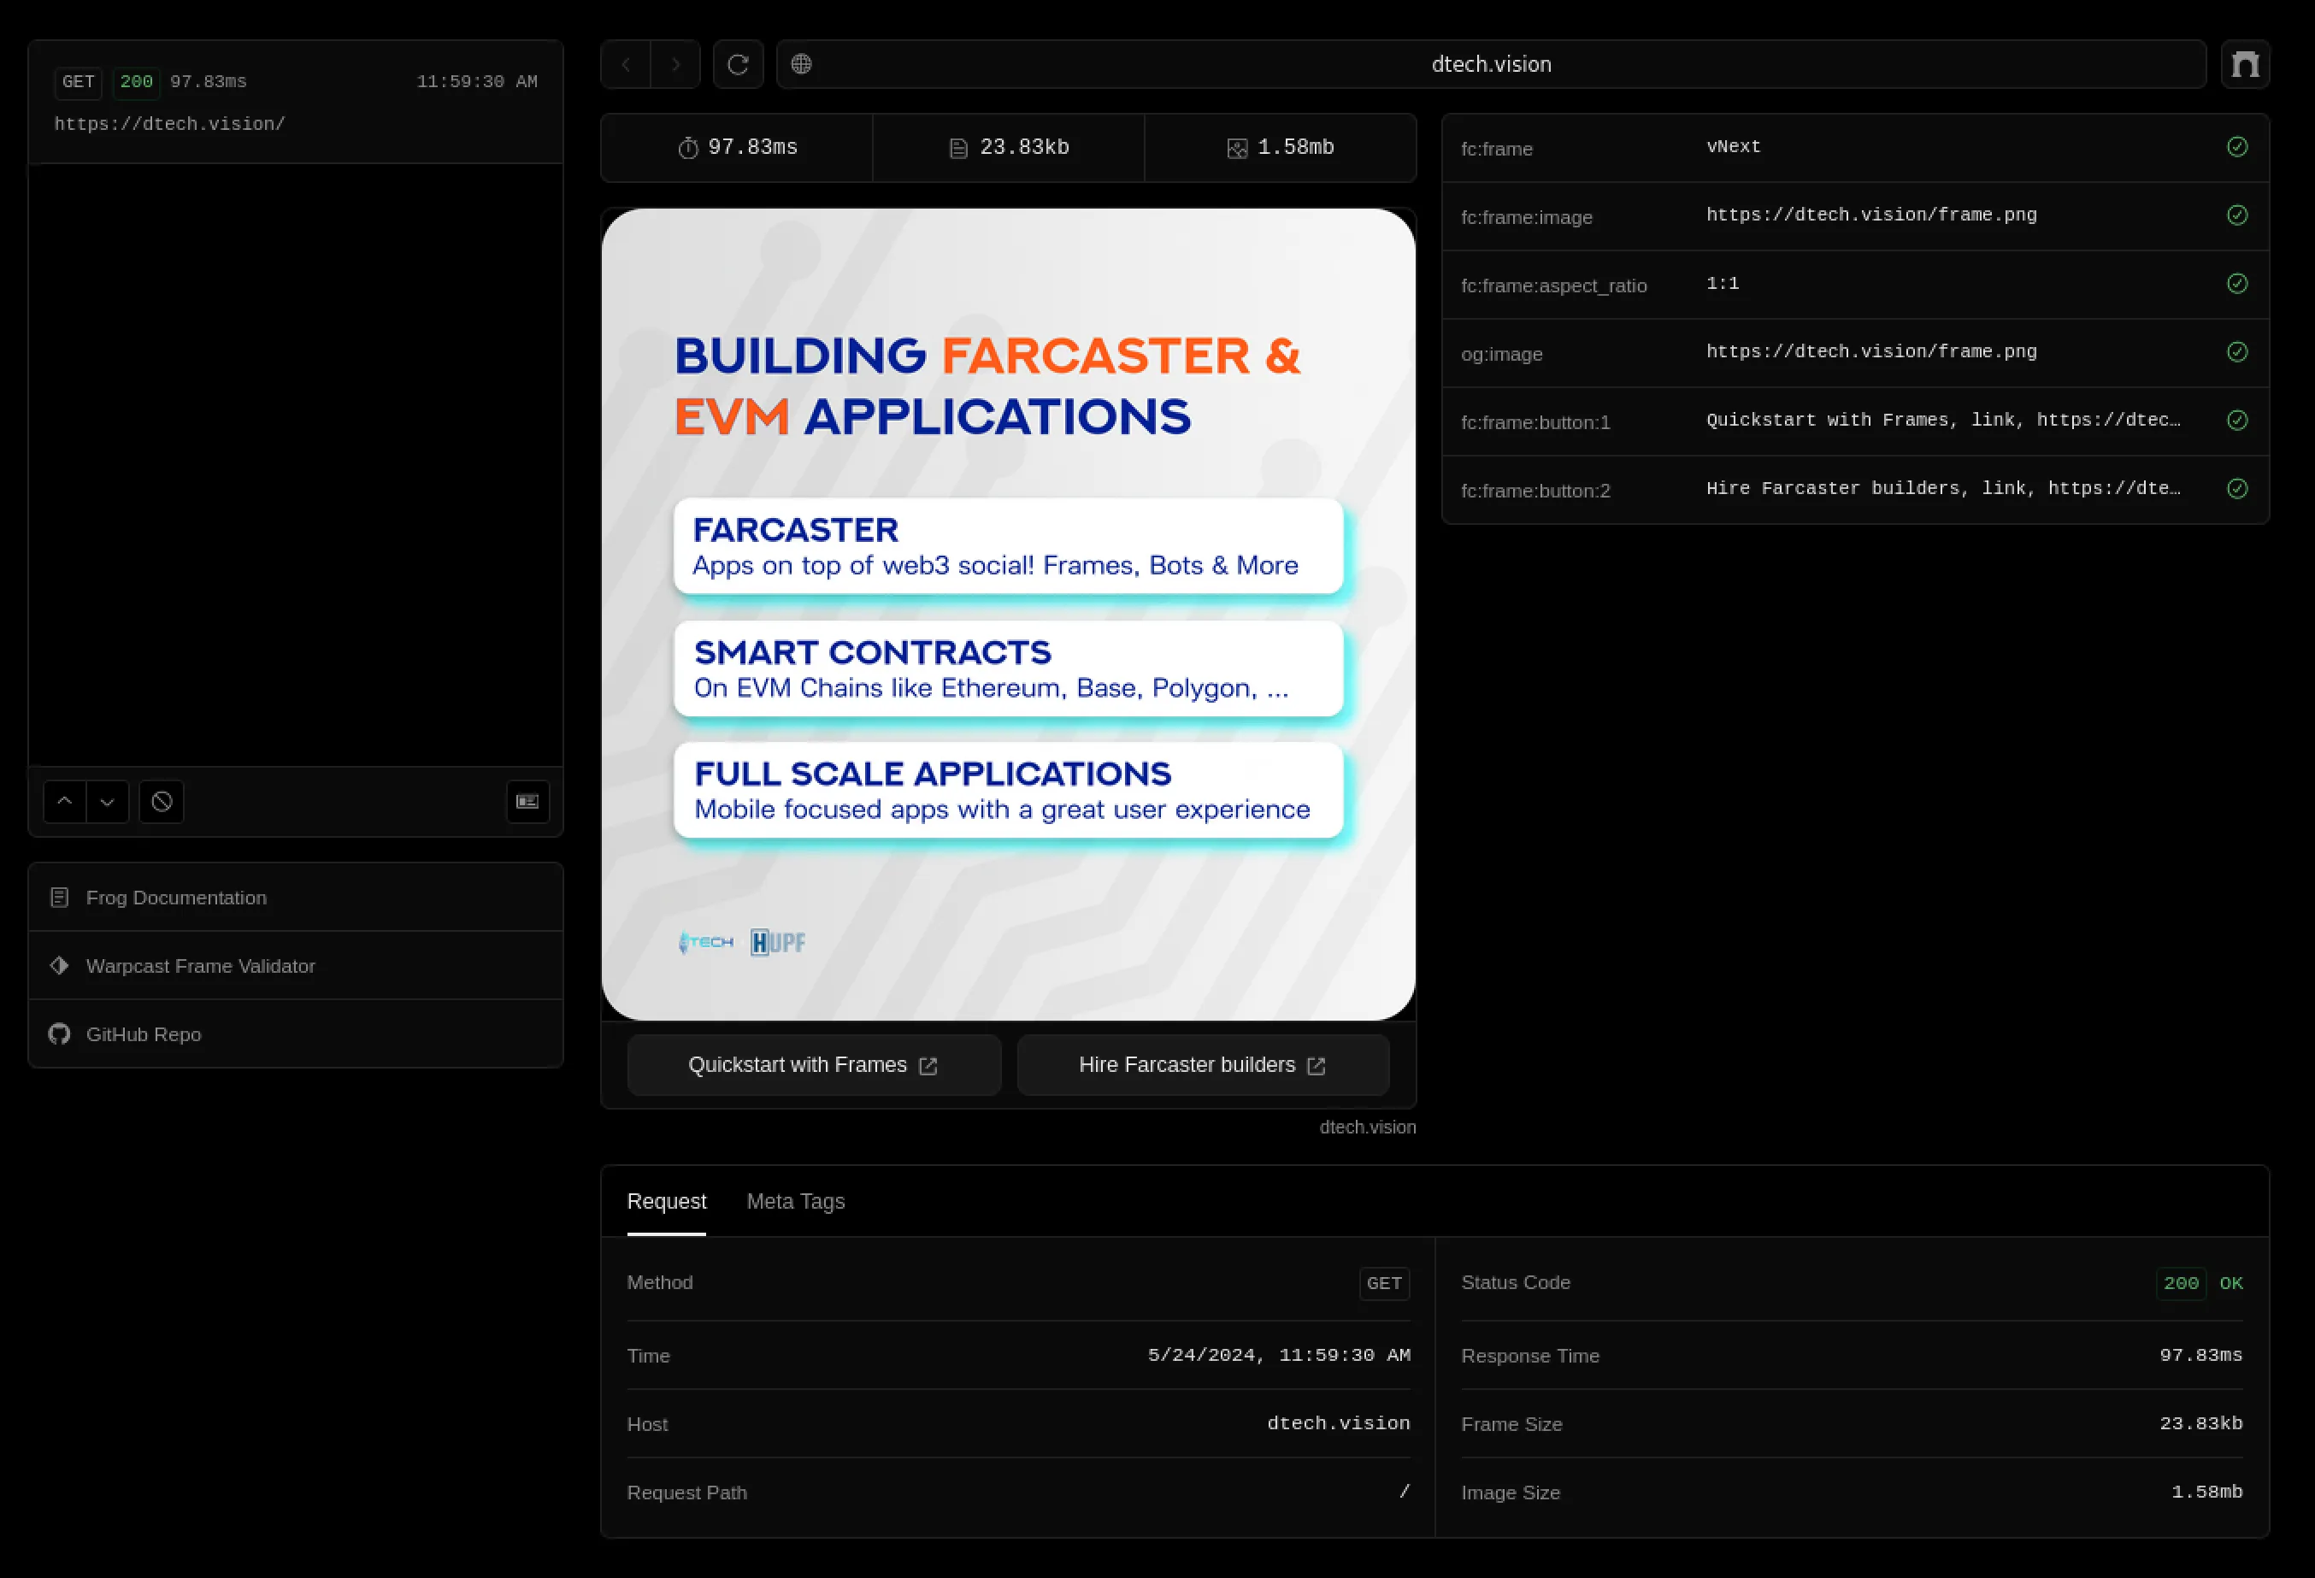
Task: Click the 200 status code badge
Action: pyautogui.click(x=2181, y=1283)
